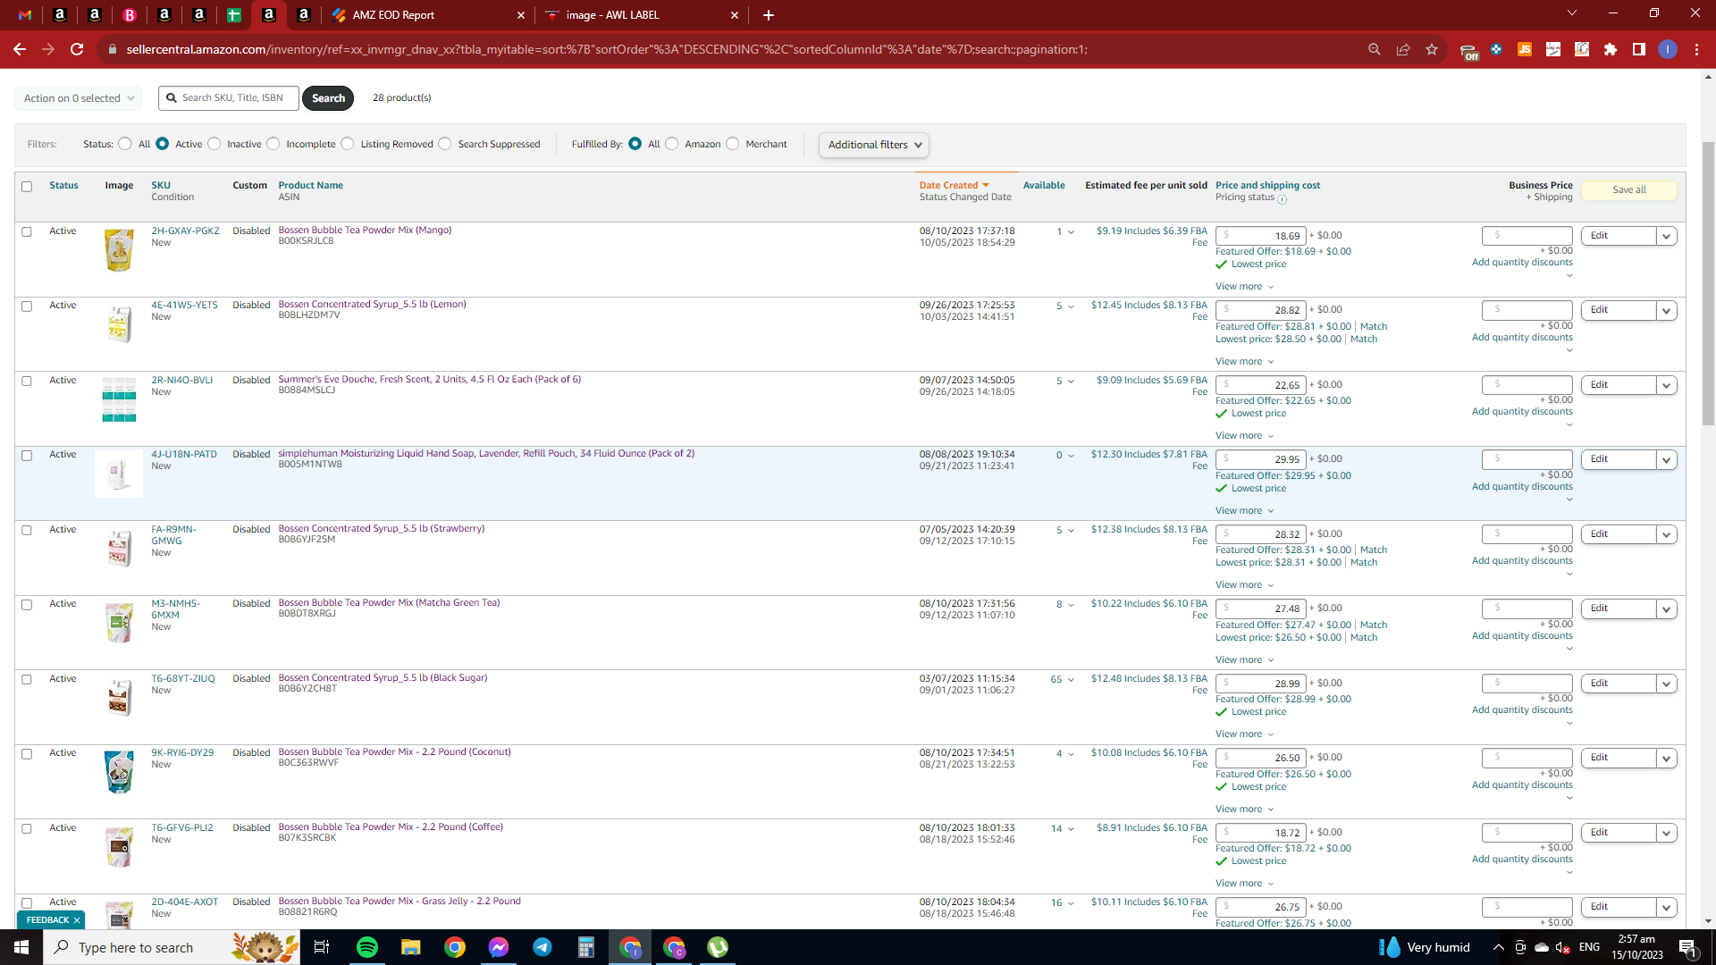The image size is (1716, 965).
Task: Show hidden system tray icons
Action: click(1498, 947)
